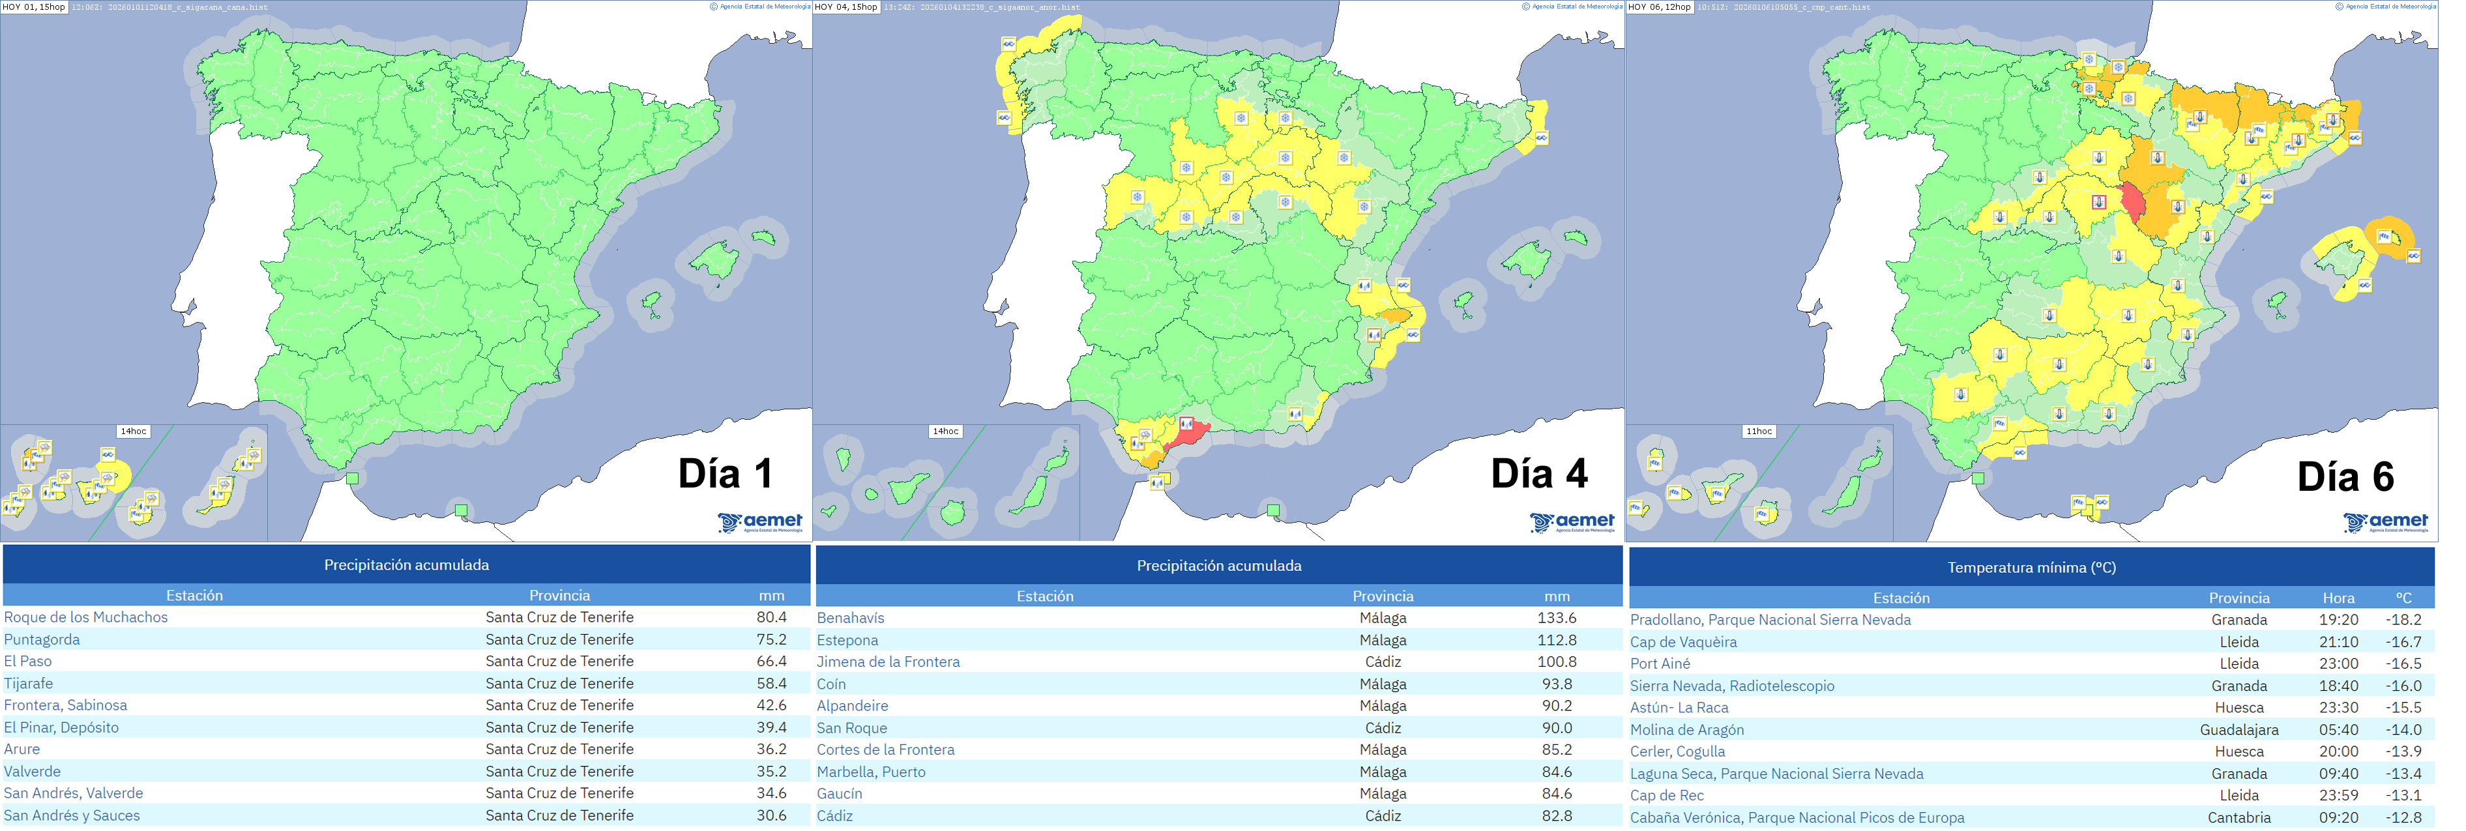Select the coastal wave warning icon off Galicia
2466x831 pixels.
[1009, 42]
